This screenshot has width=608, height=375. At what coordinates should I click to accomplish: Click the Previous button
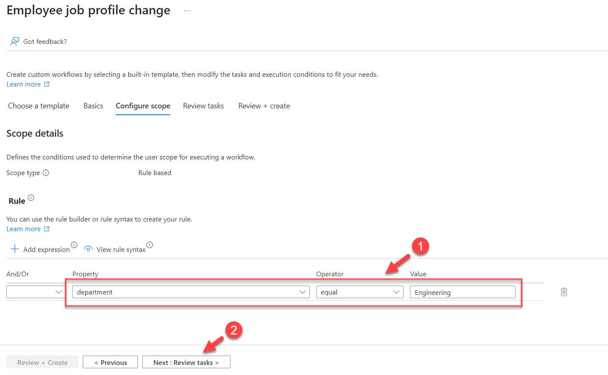[x=110, y=362]
